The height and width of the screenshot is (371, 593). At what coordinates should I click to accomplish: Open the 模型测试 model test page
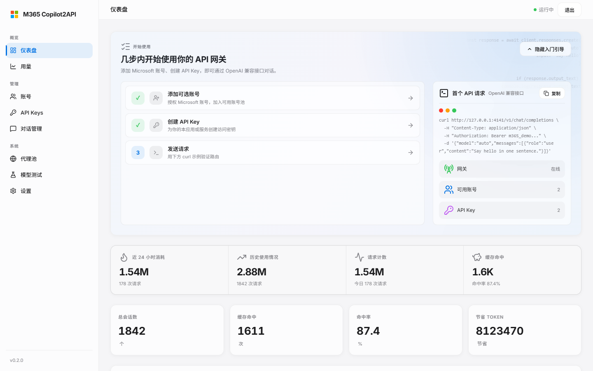coord(49,175)
